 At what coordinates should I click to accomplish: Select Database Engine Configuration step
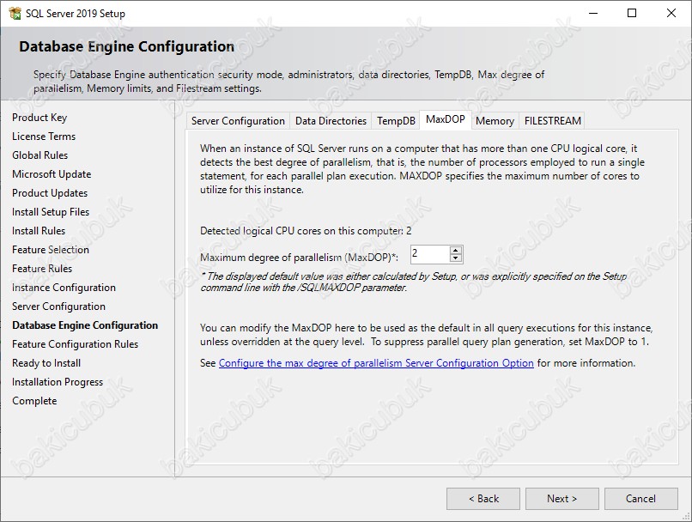[x=85, y=325]
